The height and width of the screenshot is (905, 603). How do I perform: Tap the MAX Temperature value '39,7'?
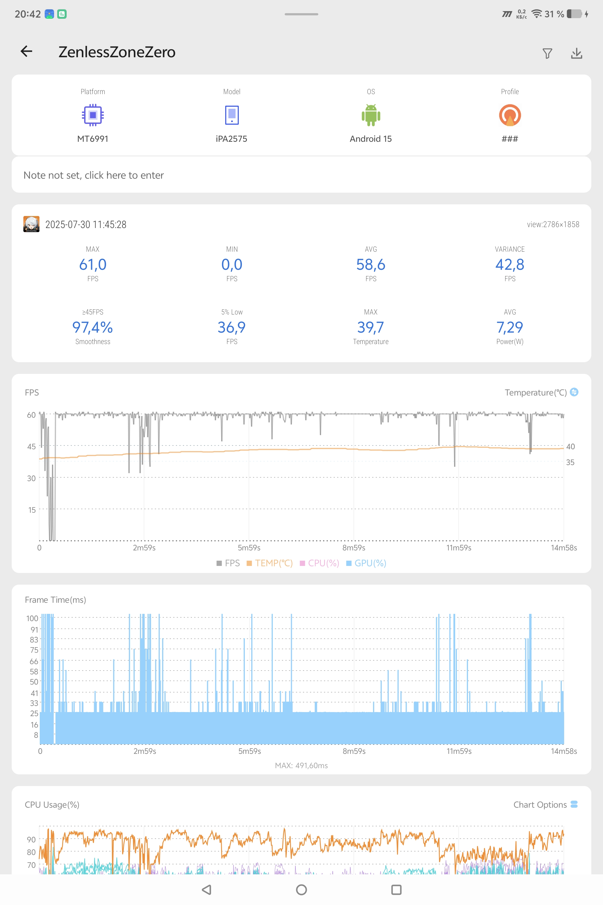(371, 327)
